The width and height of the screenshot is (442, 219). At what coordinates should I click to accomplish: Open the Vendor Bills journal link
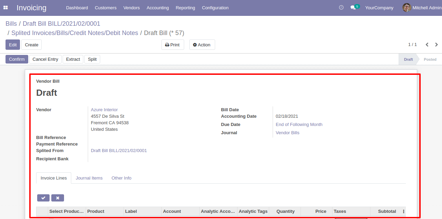(x=287, y=133)
